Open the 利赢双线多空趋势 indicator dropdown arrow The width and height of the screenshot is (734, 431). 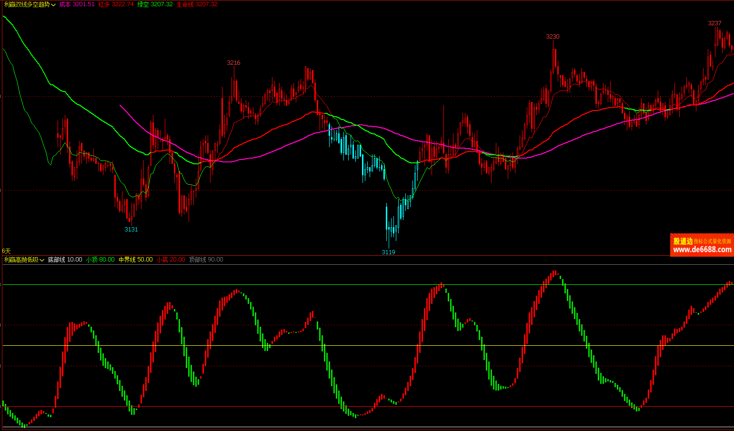point(53,5)
